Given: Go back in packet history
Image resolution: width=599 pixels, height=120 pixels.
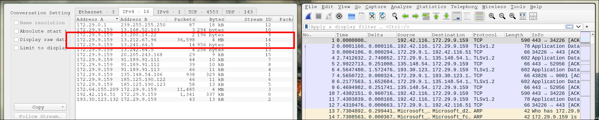Looking at the screenshot, I should (405, 16).
